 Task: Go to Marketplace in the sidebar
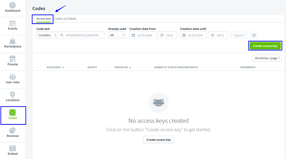click(x=13, y=43)
